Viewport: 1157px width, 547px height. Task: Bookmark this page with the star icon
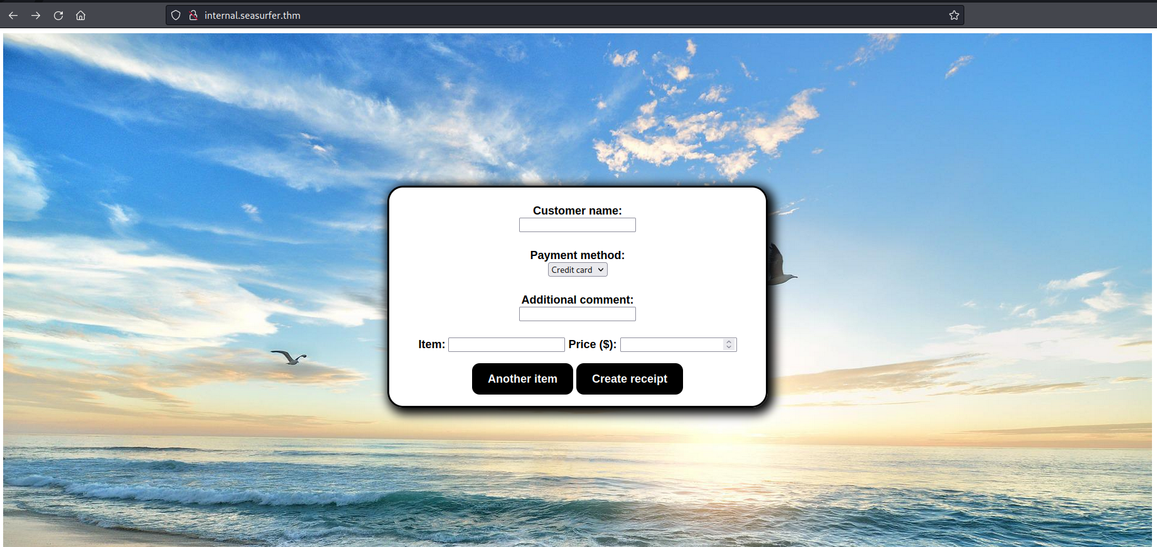pyautogui.click(x=954, y=15)
